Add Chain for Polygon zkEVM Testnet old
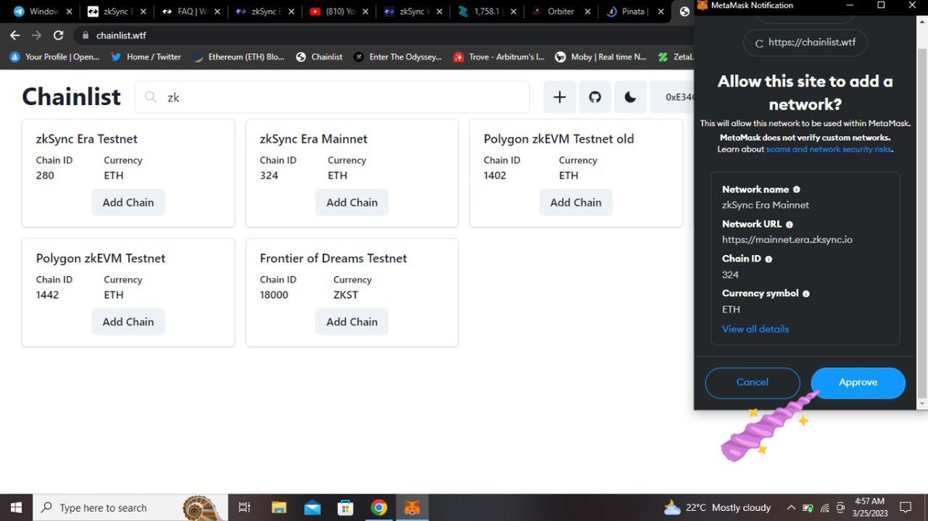Image resolution: width=928 pixels, height=521 pixels. point(576,203)
